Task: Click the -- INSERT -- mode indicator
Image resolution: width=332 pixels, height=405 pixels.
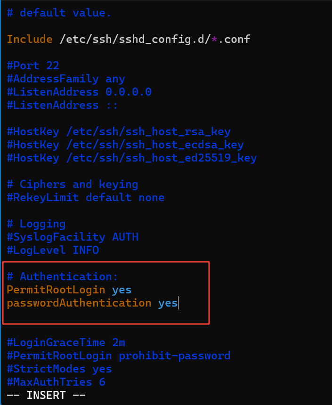Action: (46, 395)
